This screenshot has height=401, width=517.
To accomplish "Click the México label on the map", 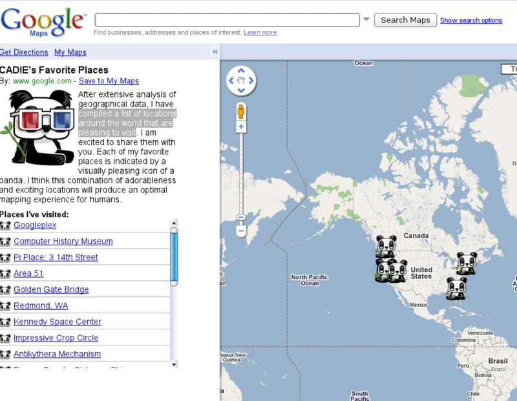I will click(418, 305).
